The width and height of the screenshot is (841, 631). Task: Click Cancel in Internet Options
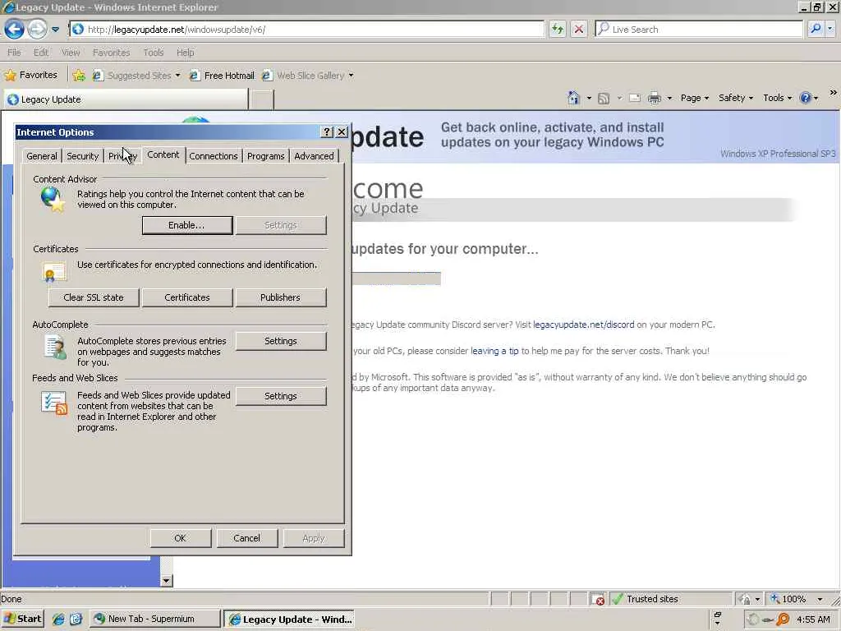pos(246,538)
